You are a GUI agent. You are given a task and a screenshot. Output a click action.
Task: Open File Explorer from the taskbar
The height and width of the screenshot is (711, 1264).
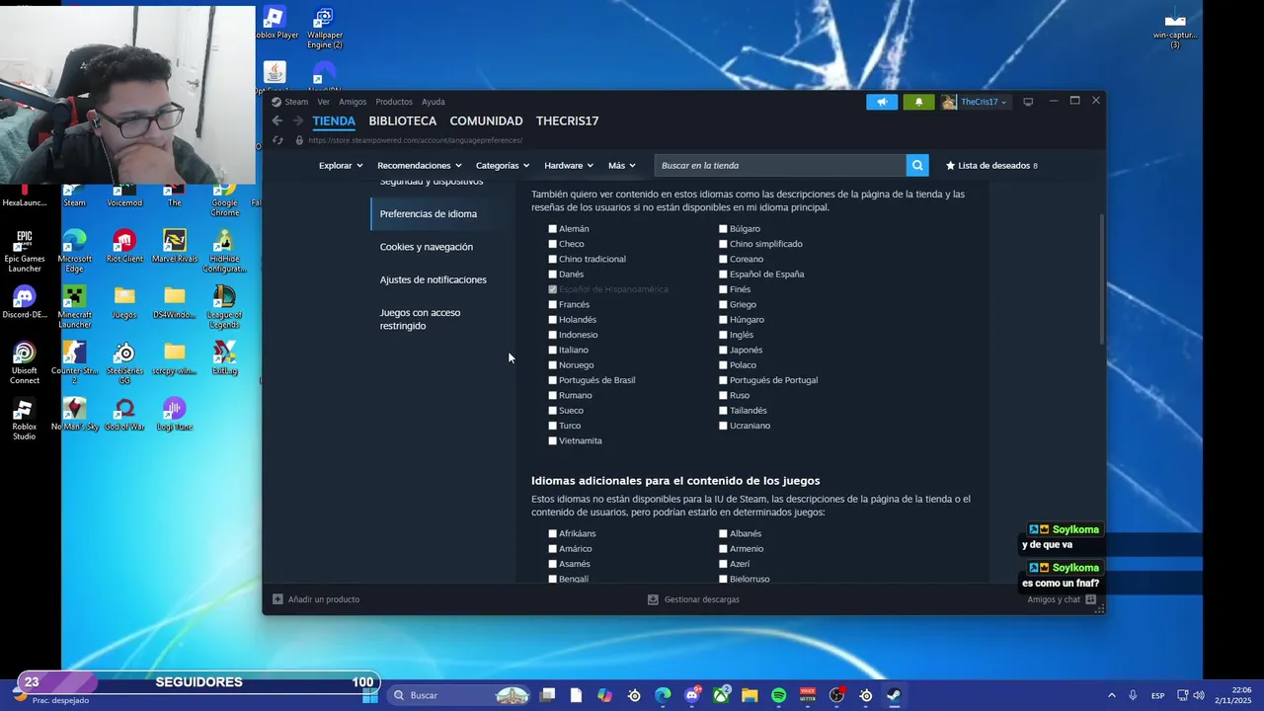pyautogui.click(x=750, y=695)
